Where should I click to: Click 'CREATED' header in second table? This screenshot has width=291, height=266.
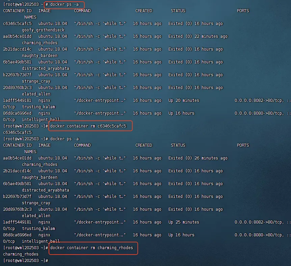(x=144, y=145)
